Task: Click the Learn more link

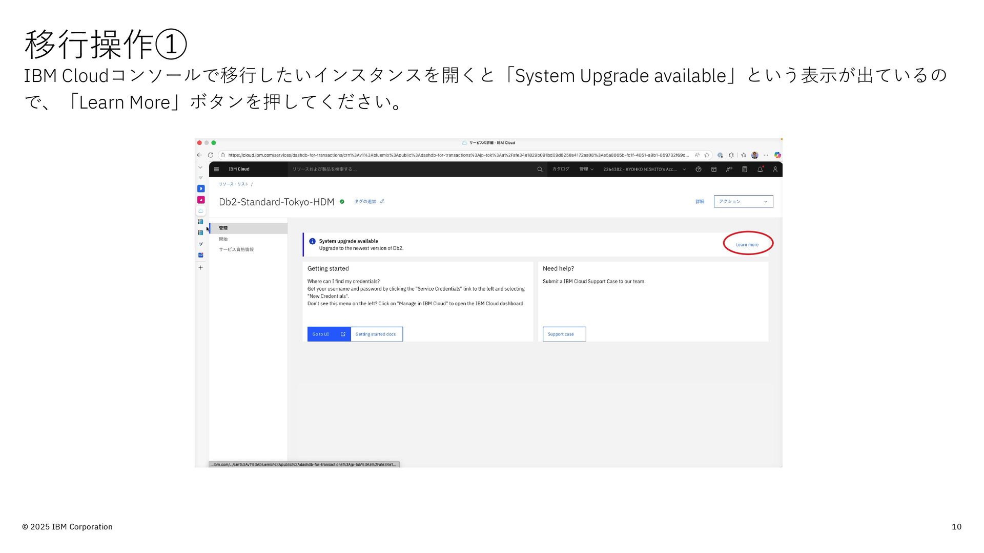Action: 747,244
